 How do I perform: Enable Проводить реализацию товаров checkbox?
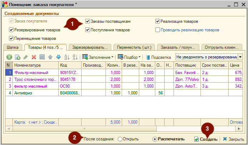(x=157, y=30)
